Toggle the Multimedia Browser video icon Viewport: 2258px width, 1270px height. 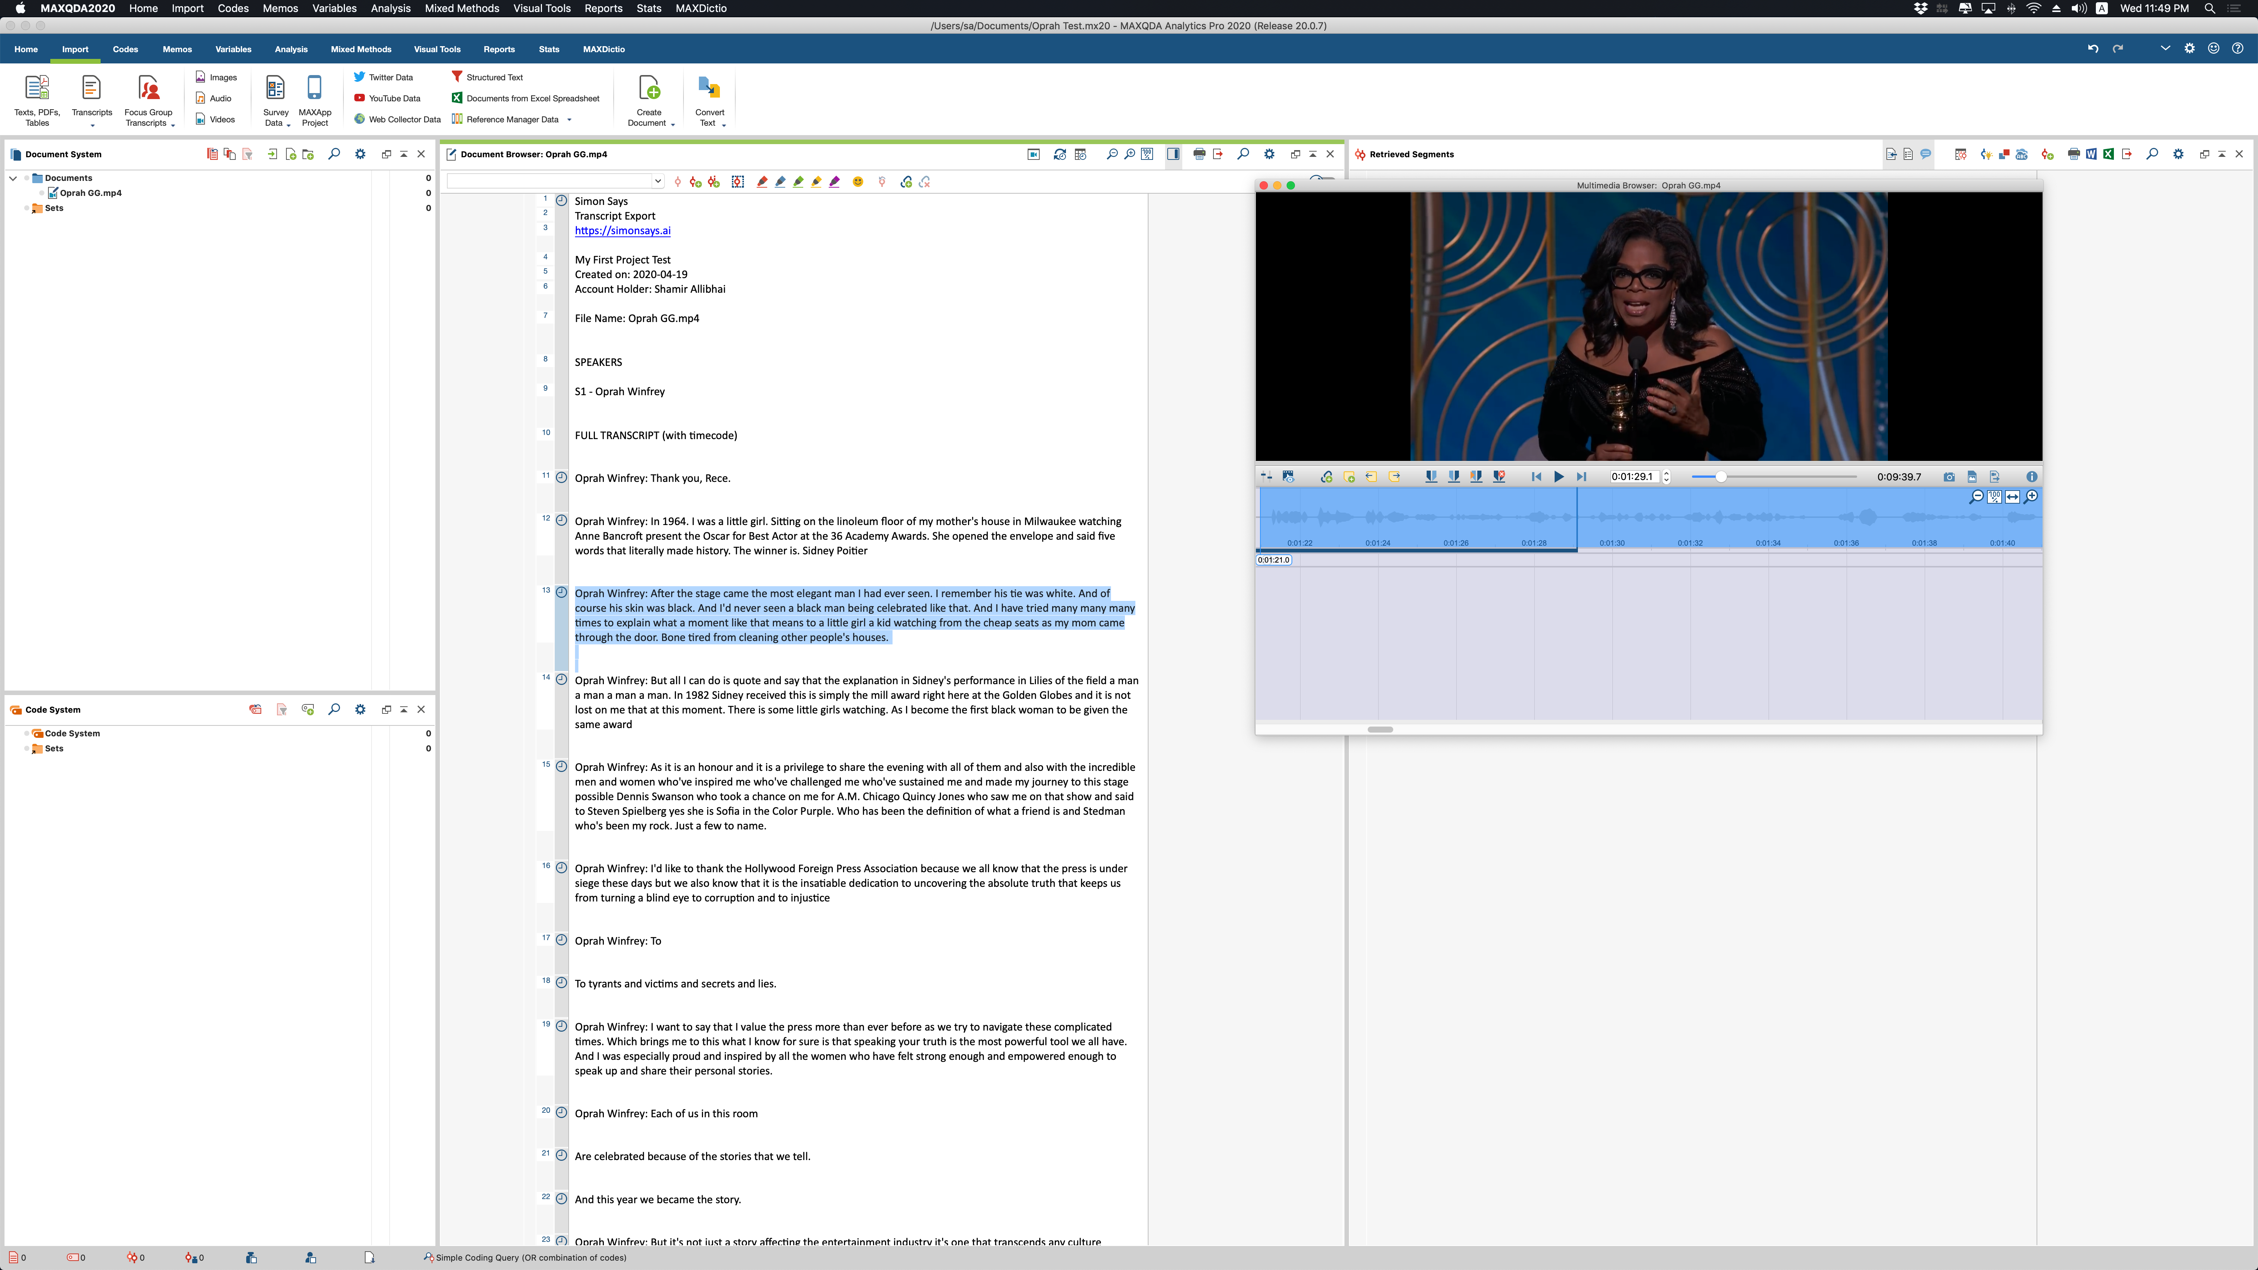click(x=1033, y=154)
